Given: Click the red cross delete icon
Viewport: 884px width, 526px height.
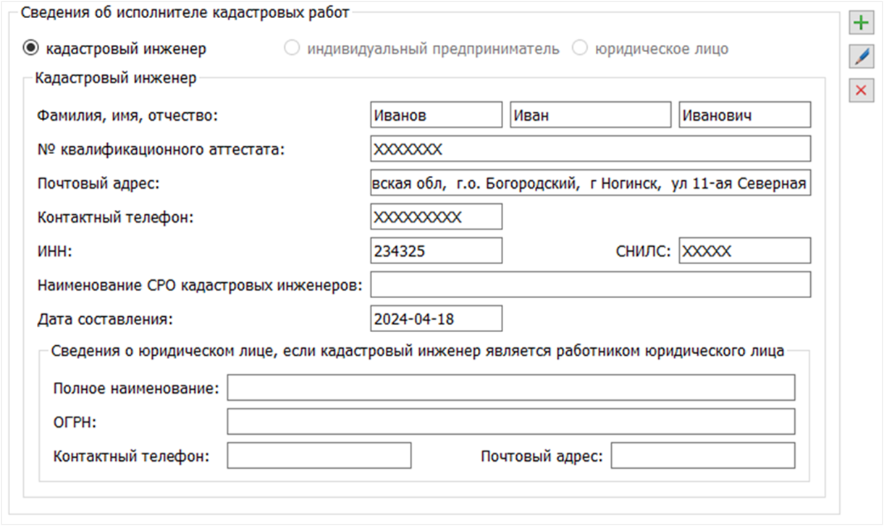Looking at the screenshot, I should click(861, 90).
